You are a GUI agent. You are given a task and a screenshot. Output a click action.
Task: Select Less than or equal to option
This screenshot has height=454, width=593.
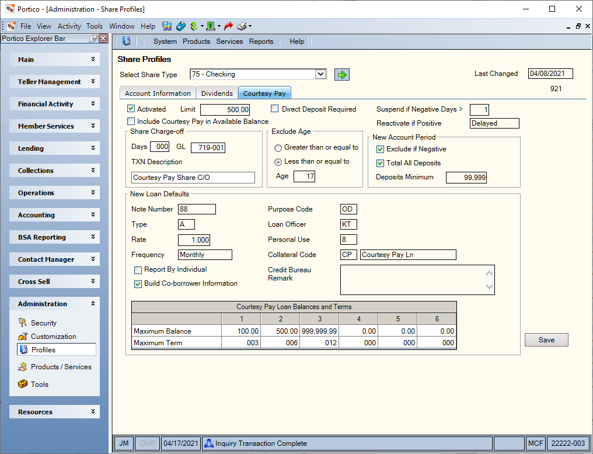click(278, 162)
